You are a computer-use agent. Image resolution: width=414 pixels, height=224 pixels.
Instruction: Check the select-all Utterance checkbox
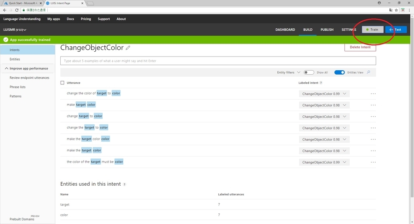62,83
